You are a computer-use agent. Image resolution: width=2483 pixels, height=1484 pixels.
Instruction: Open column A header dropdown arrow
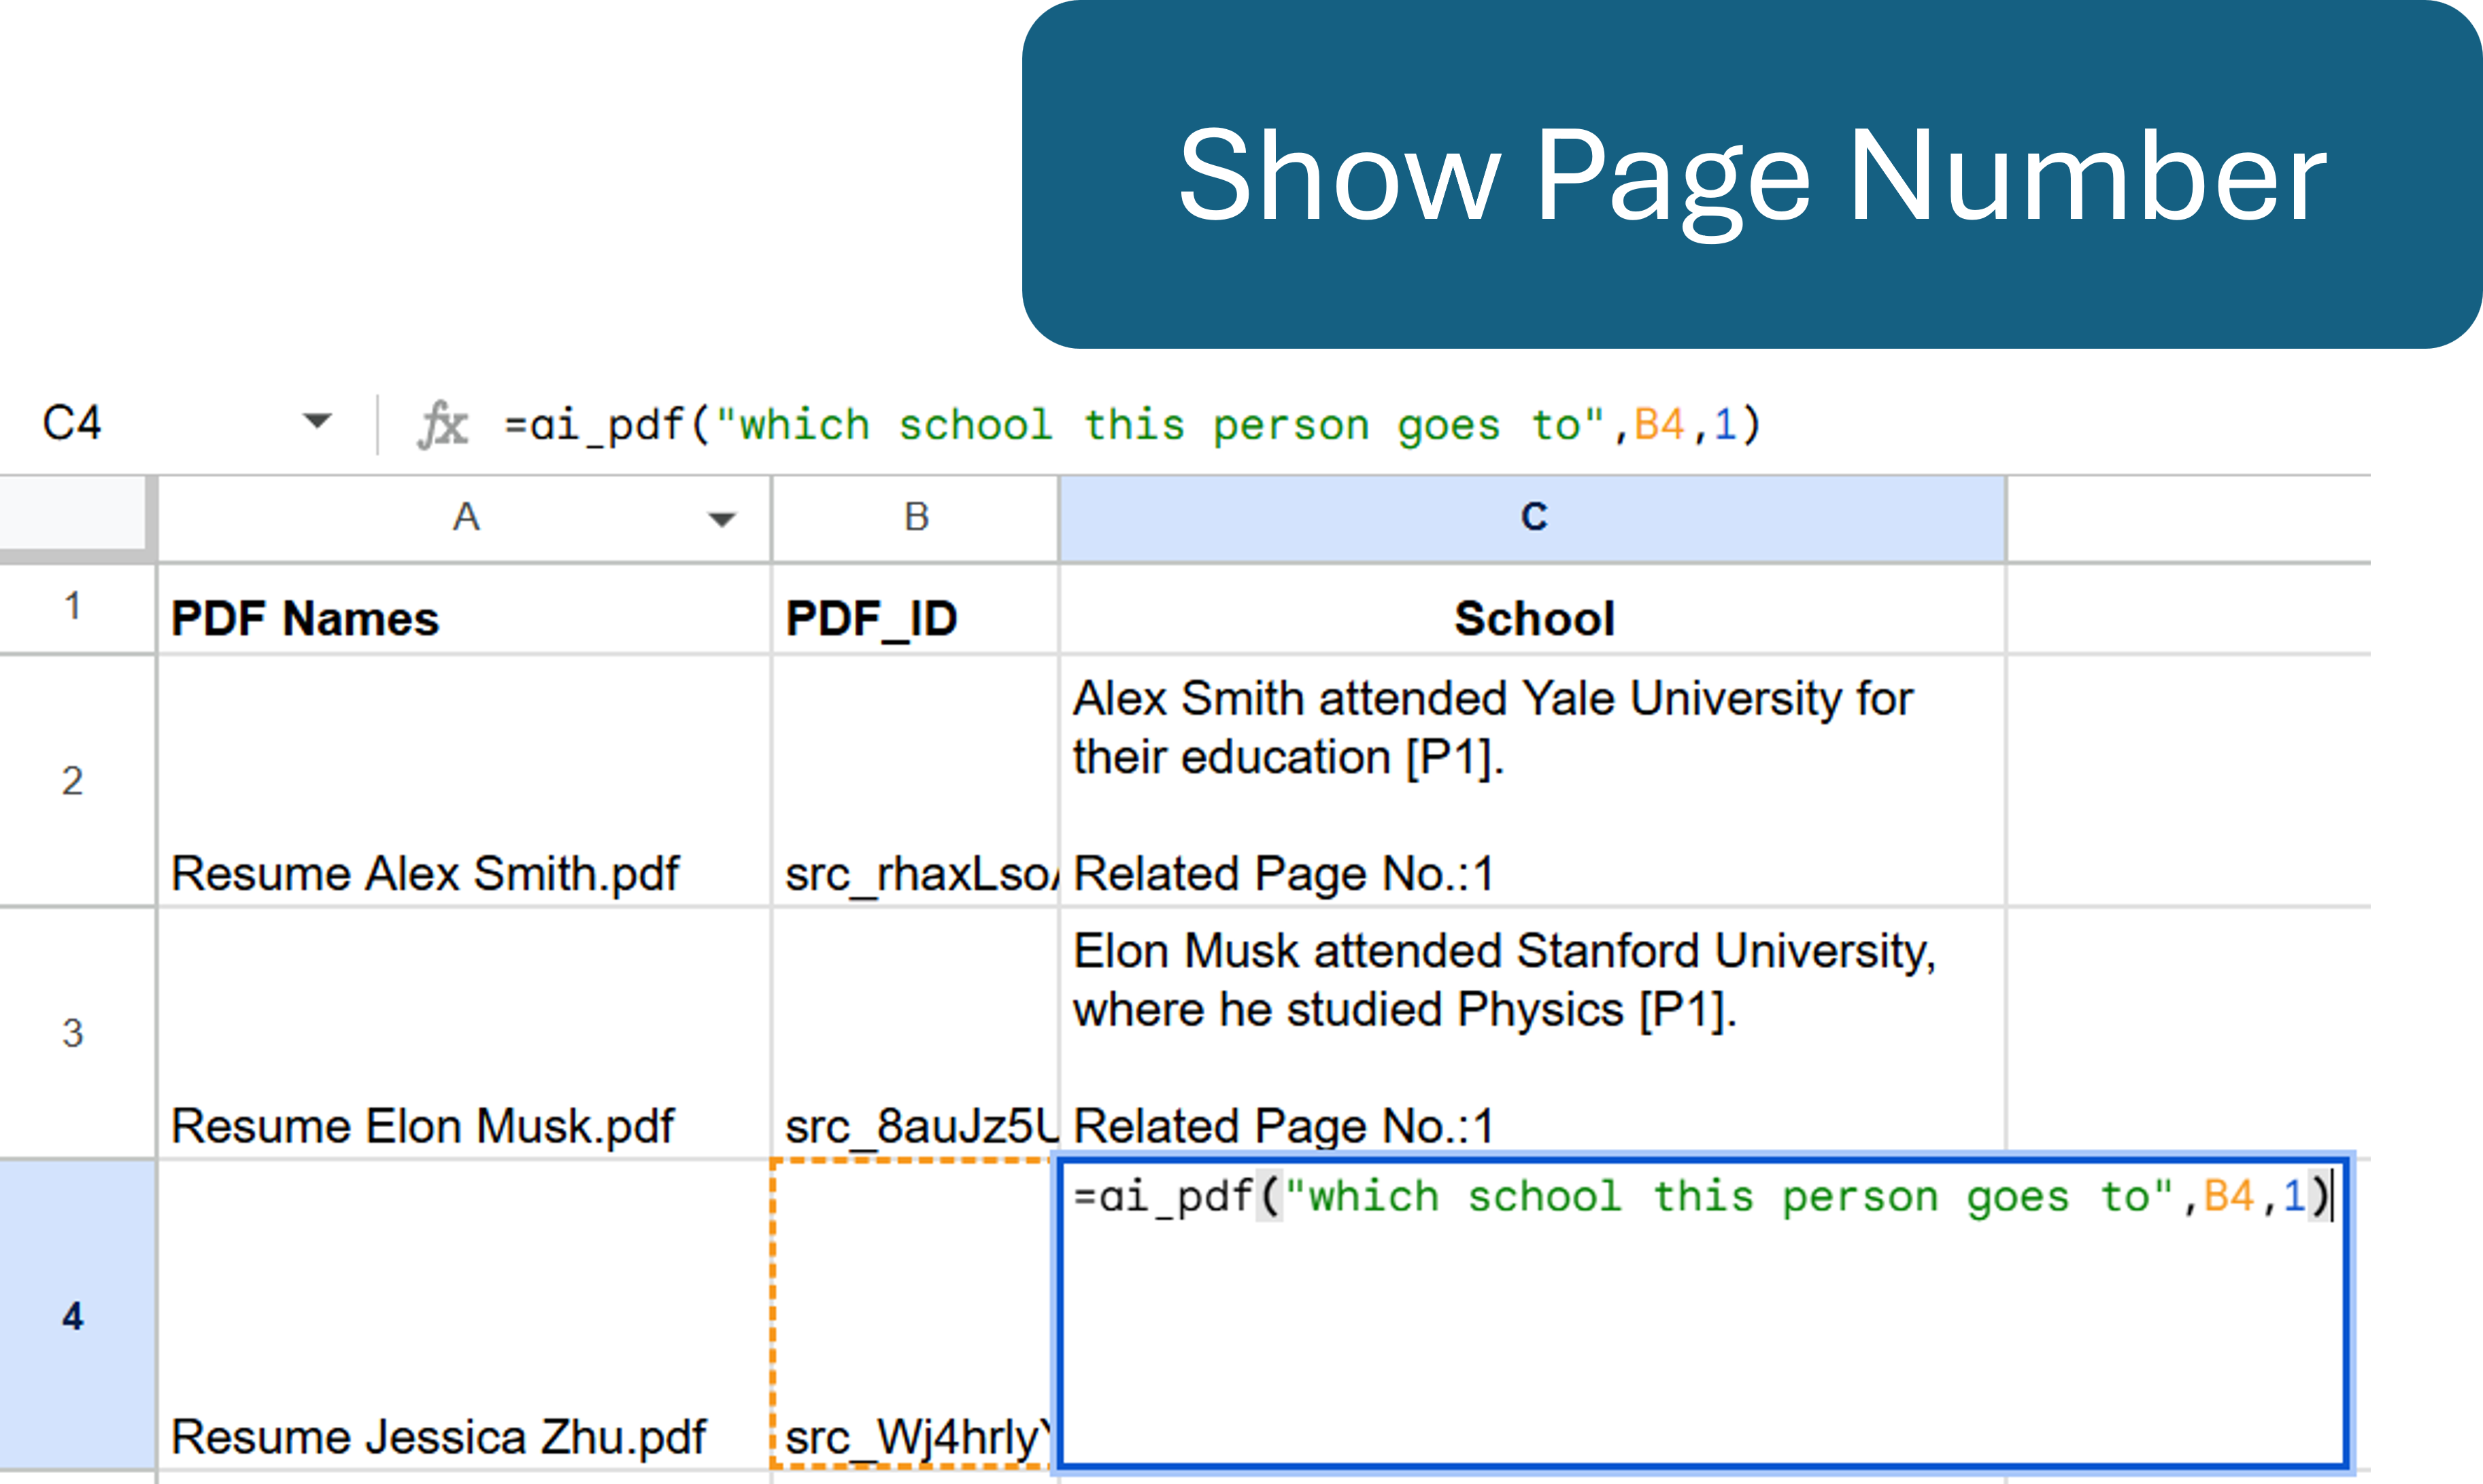722,519
